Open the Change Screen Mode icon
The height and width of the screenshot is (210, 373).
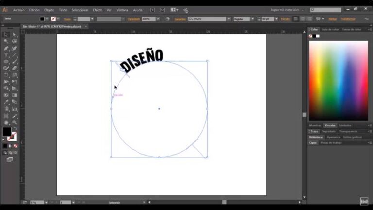[x=10, y=159]
